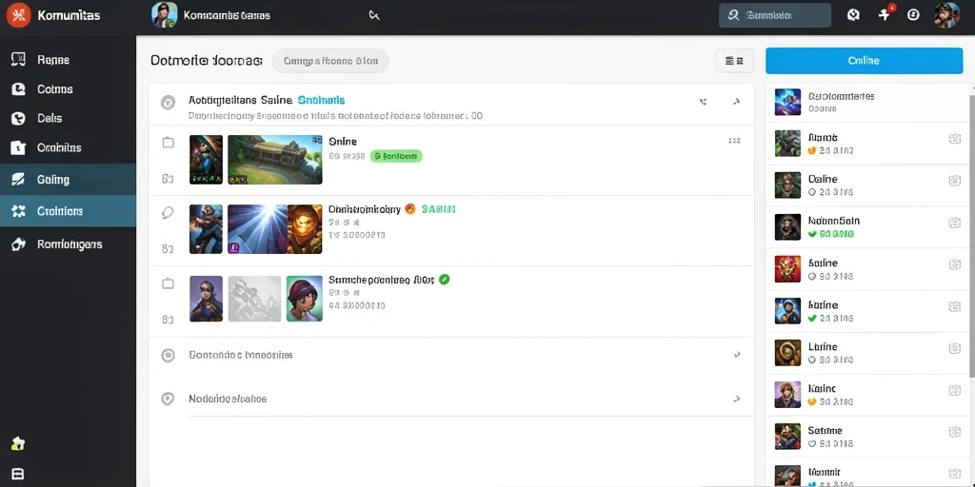Expand the Bontontioe bonesires row arrow
This screenshot has width=975, height=487.
(737, 355)
